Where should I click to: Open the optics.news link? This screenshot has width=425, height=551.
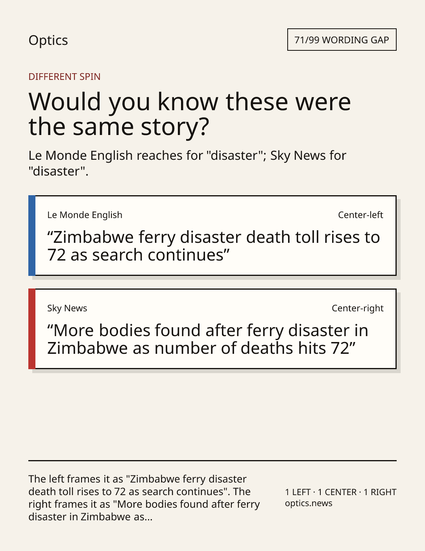point(309,503)
